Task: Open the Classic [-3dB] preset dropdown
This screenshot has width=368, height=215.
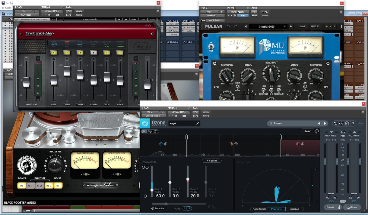Action: coord(268,26)
